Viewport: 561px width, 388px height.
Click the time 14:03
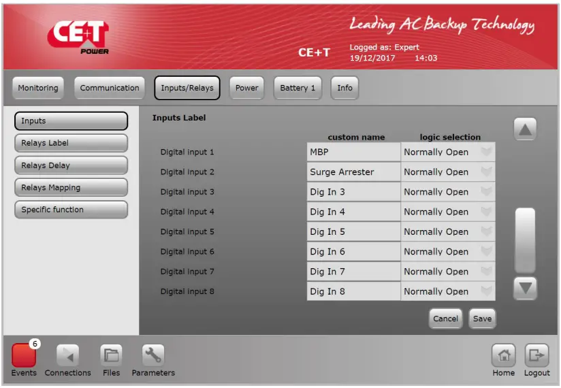pos(426,58)
